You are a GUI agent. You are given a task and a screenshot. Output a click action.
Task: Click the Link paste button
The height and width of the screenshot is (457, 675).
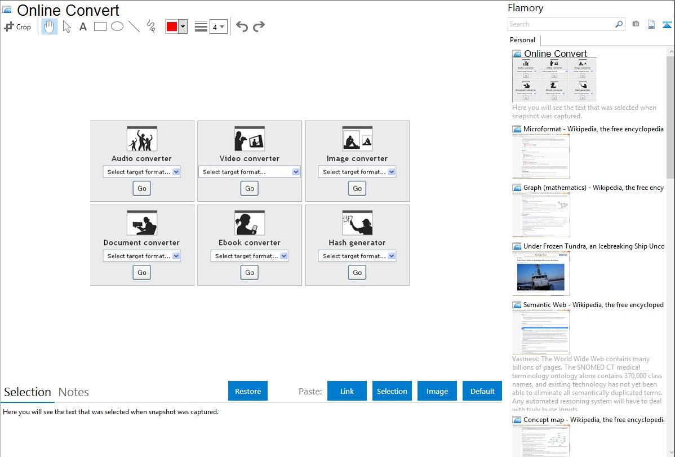[x=347, y=391]
